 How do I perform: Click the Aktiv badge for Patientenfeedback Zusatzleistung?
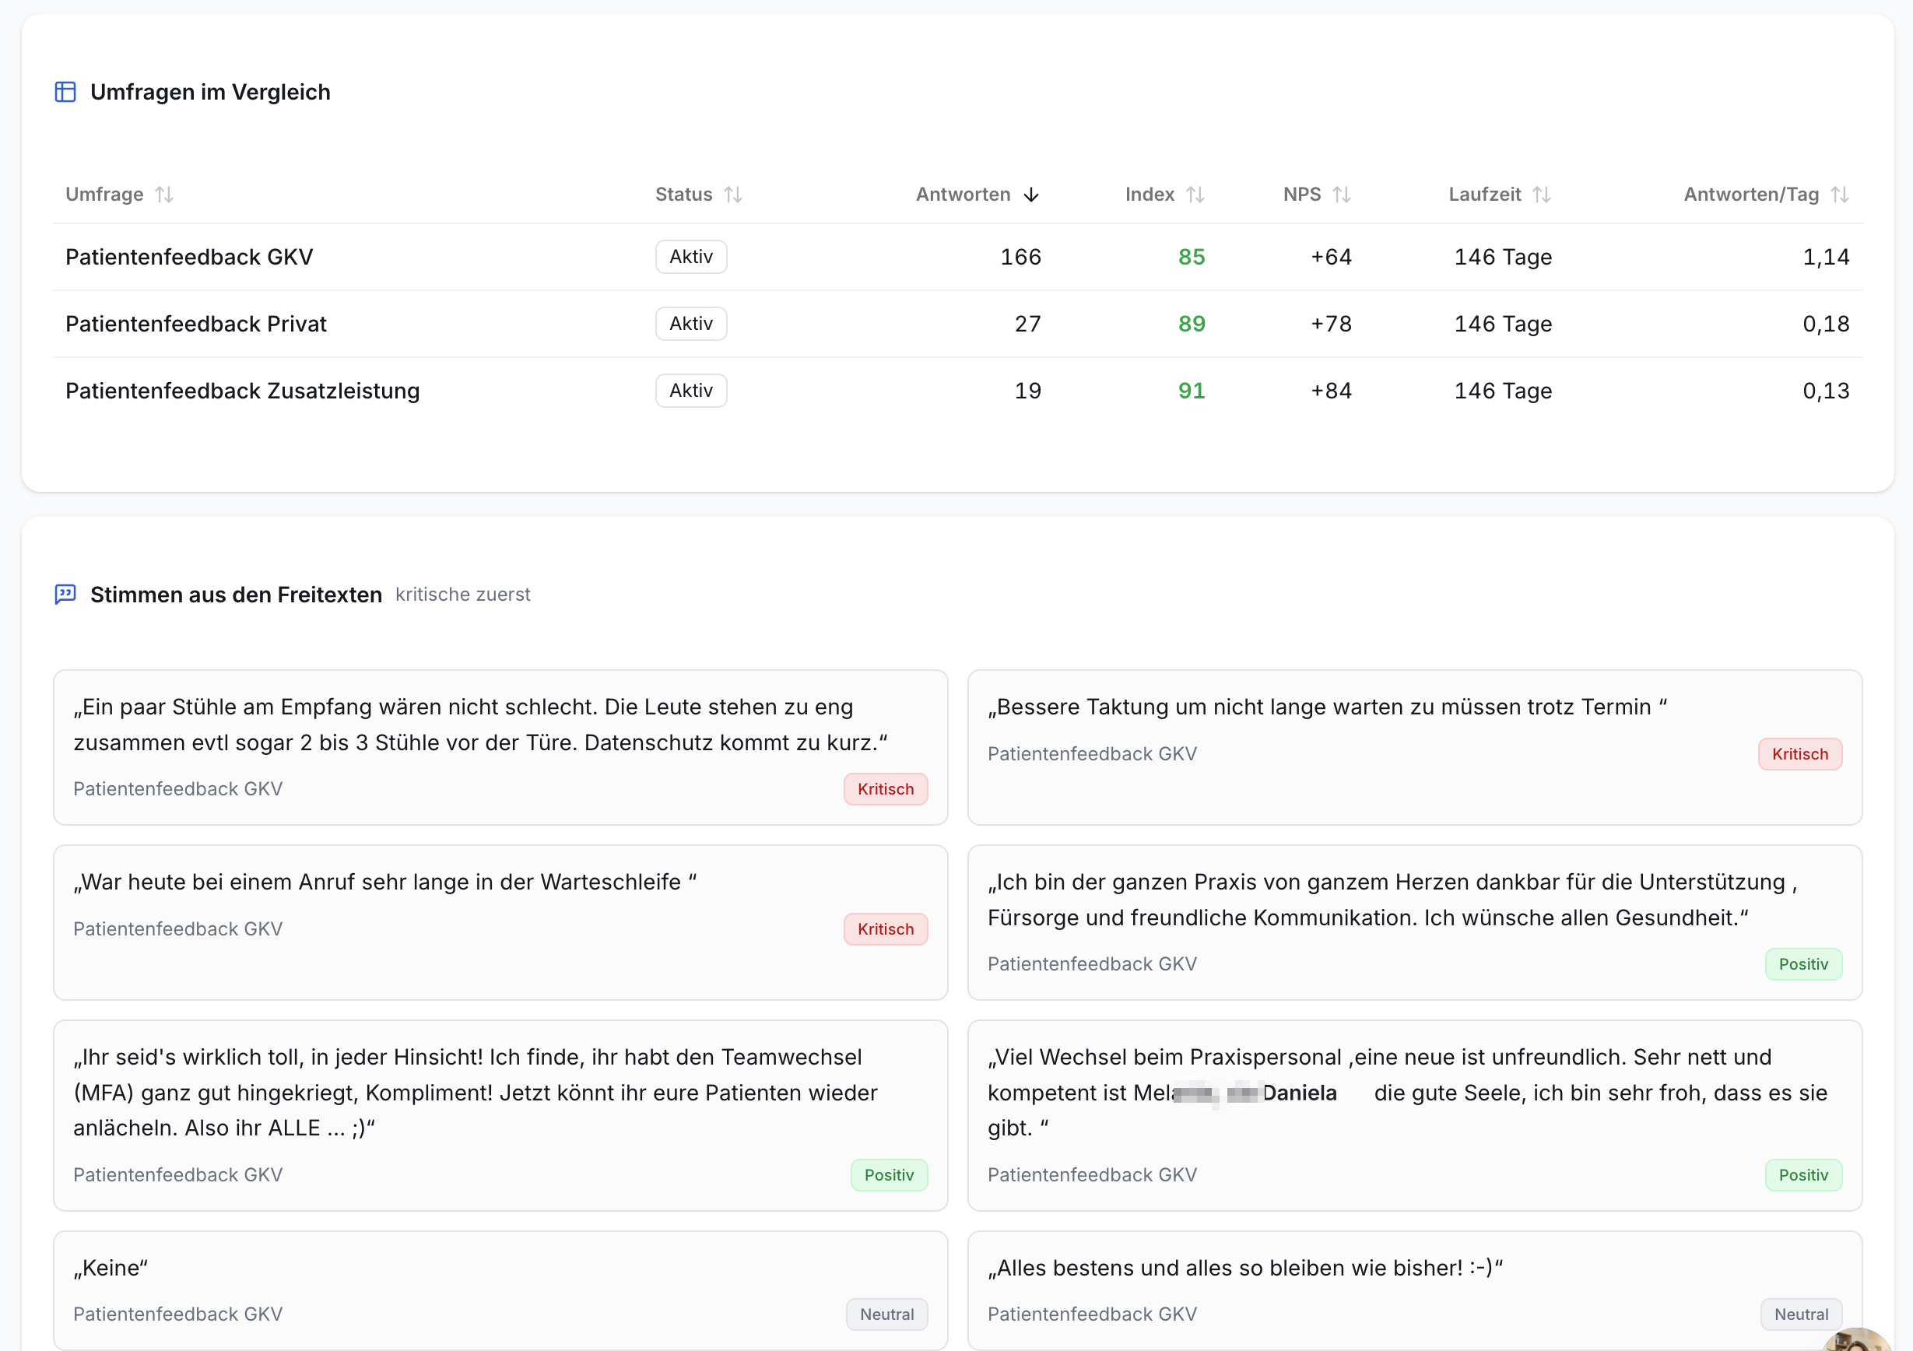(x=690, y=391)
